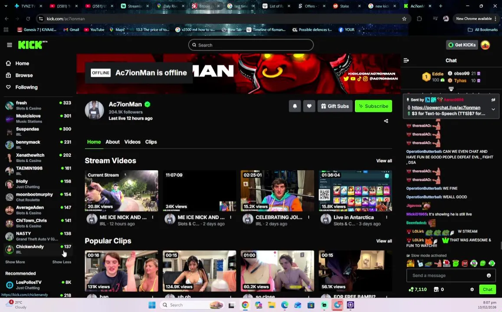The height and width of the screenshot is (312, 502).
Task: Open Chrome extensions puzzle icon
Action: pyautogui.click(x=420, y=19)
